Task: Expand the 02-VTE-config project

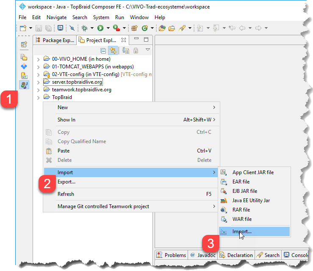Action: coord(38,75)
